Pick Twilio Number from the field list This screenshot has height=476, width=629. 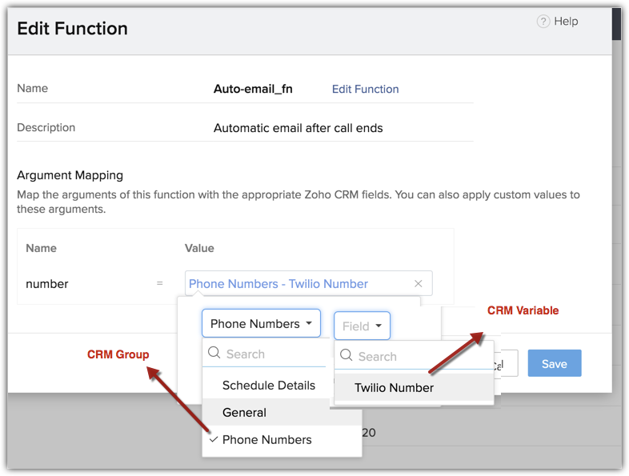(x=395, y=388)
